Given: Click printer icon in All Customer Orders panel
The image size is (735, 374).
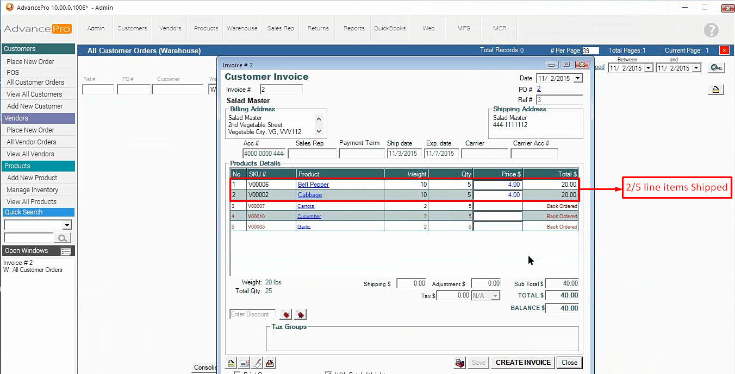Looking at the screenshot, I should click(x=715, y=90).
